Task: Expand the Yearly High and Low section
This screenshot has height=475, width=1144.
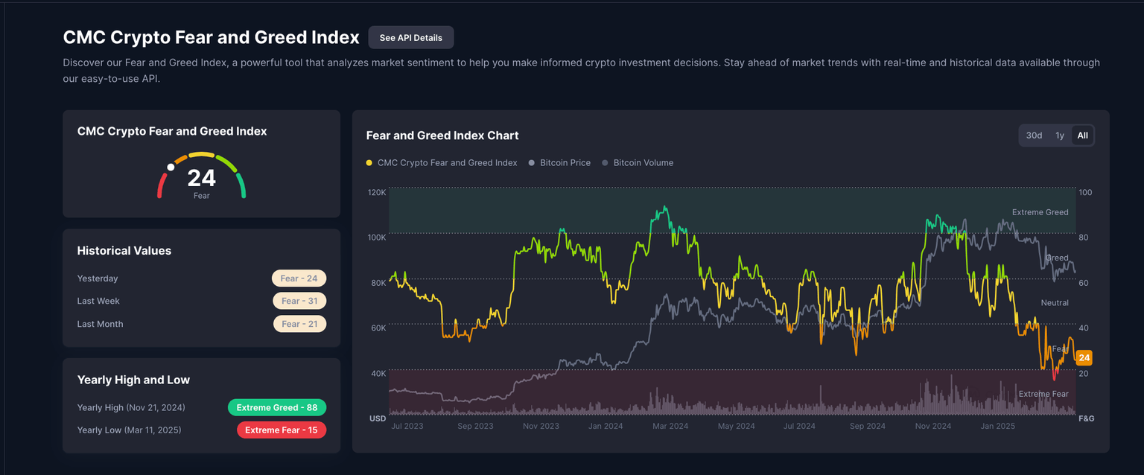Action: tap(133, 380)
